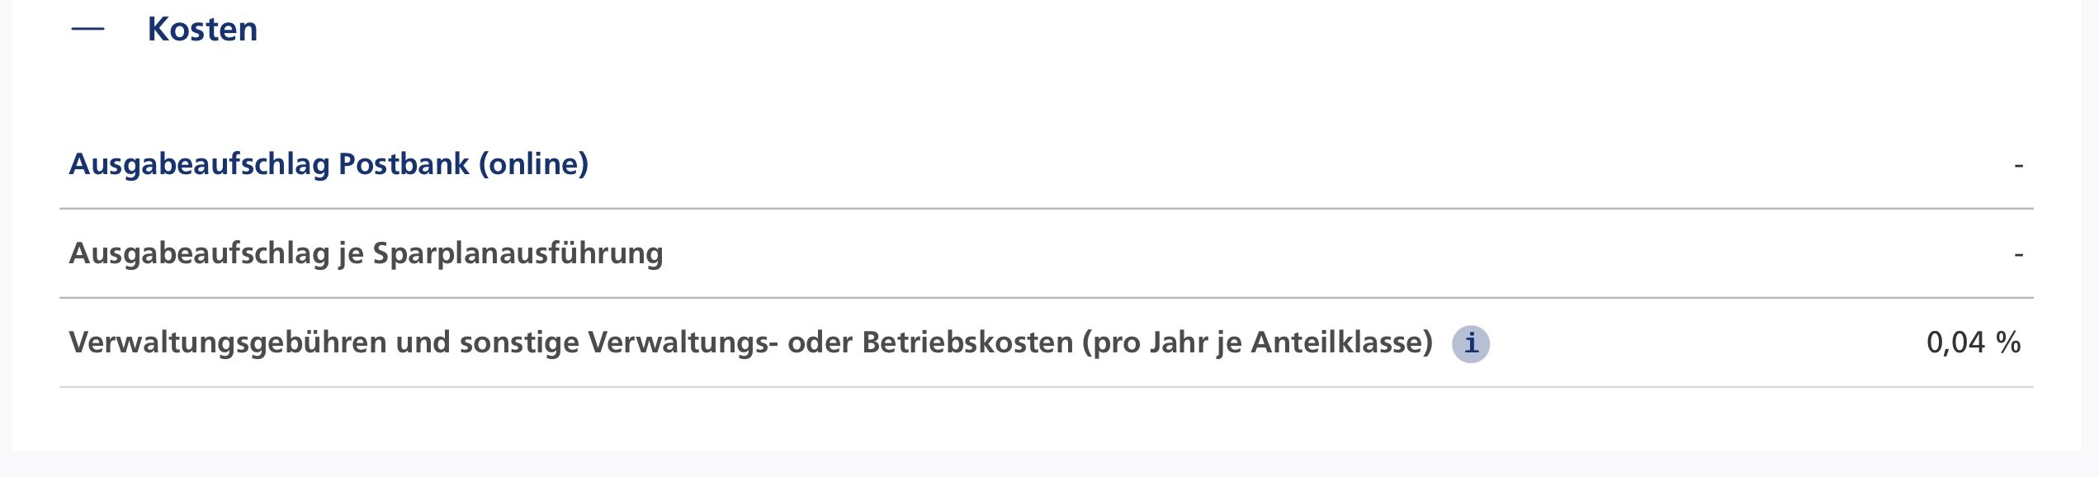2099x477 pixels.
Task: Click "(pro Jahr je Anteilklasse)" text
Action: (1257, 342)
